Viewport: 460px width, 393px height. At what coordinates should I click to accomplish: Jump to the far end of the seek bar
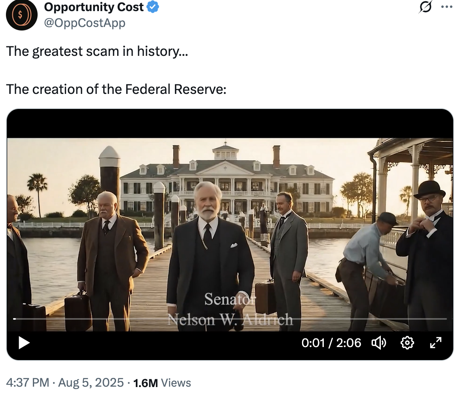click(446, 319)
